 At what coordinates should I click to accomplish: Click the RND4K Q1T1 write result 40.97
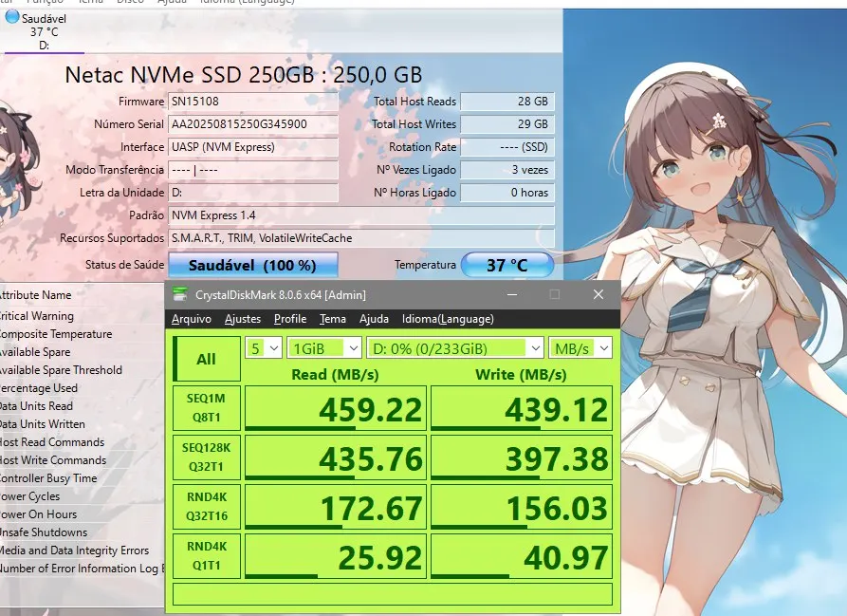[x=522, y=555]
